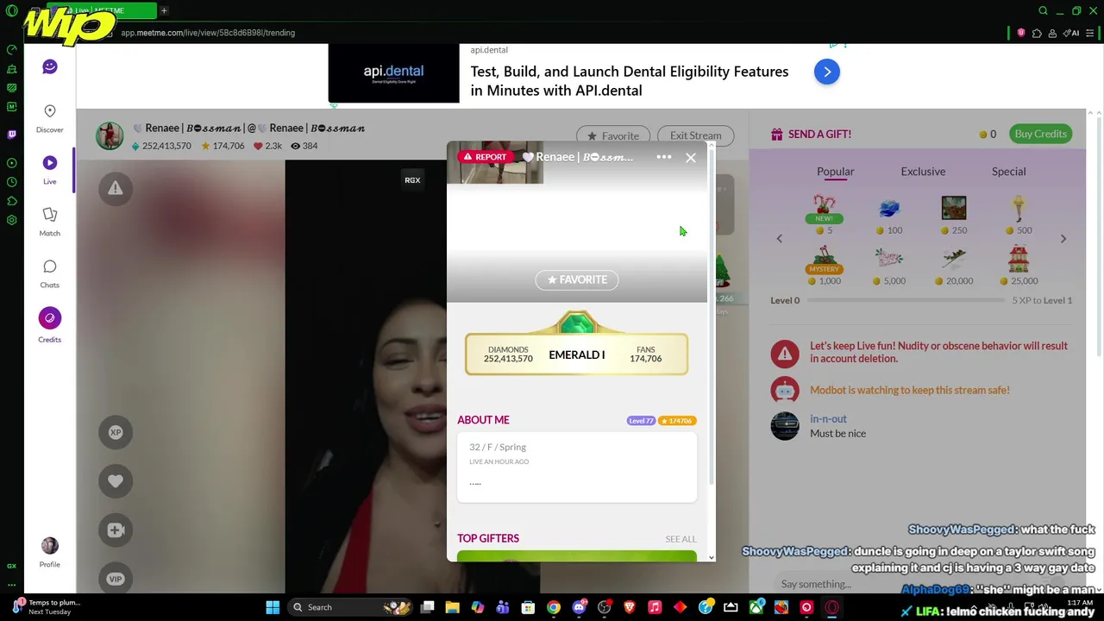Open the Windows Start menu

point(273,607)
